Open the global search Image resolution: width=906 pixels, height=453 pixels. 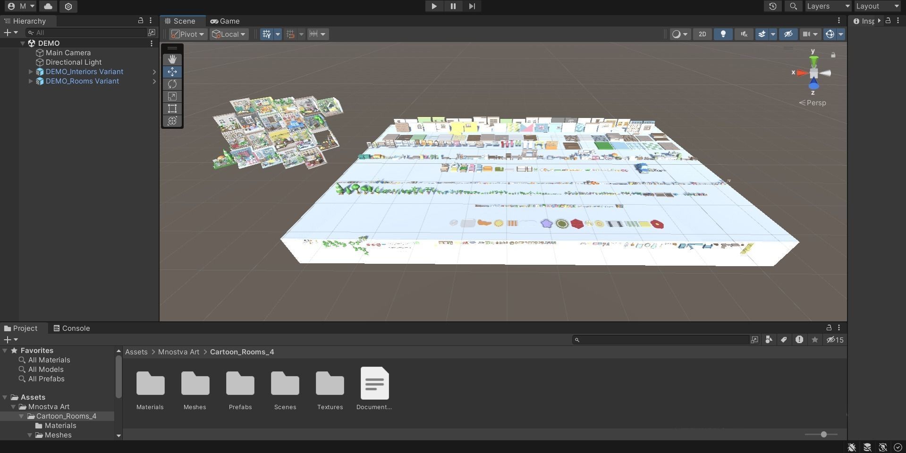[793, 6]
